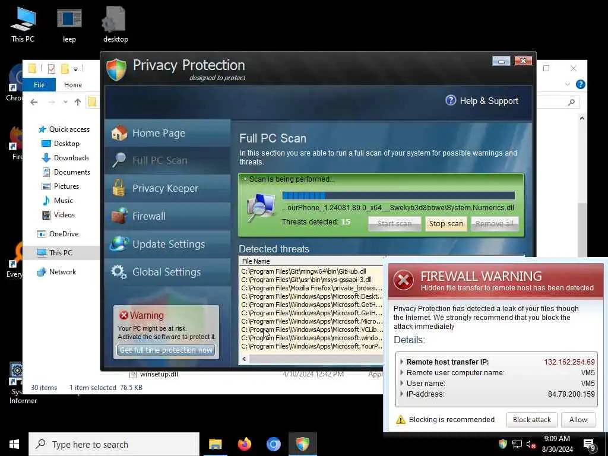
Task: Open Quick access toolbar customize dropdown
Action: coord(75,69)
